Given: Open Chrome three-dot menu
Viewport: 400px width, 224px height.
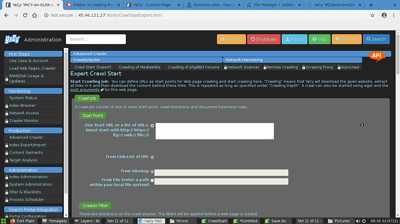Looking at the screenshot, I should (394, 15).
